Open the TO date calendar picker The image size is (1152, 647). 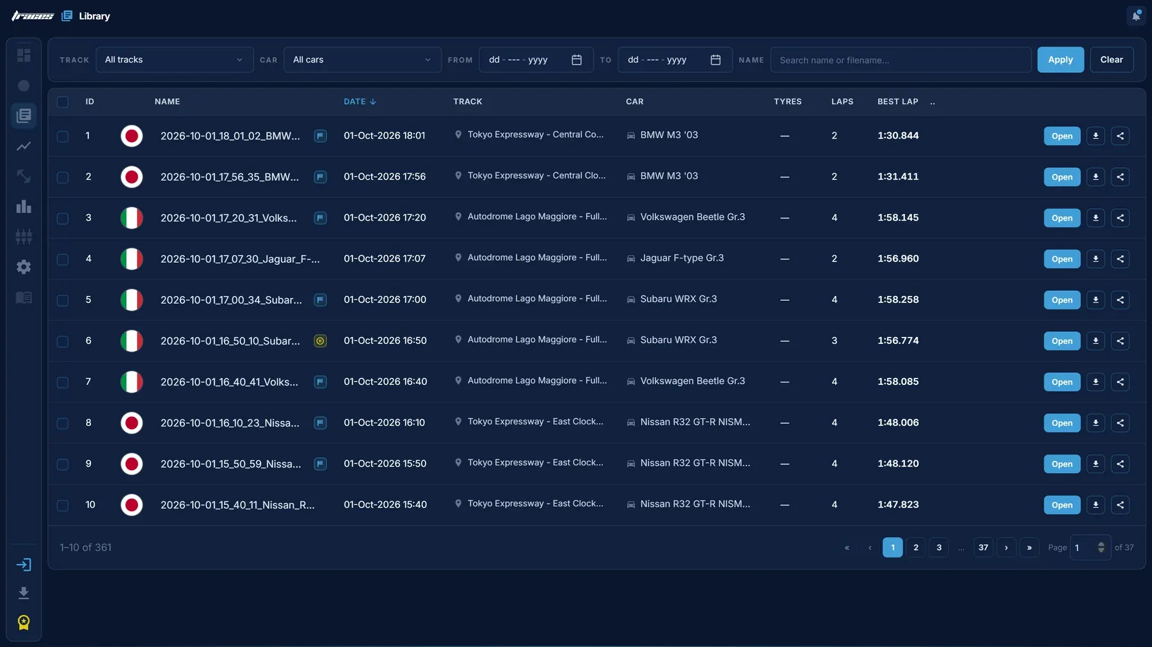[716, 60]
